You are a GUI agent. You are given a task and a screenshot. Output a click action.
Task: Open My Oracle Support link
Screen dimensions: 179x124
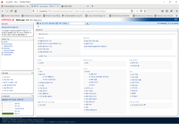96,46
